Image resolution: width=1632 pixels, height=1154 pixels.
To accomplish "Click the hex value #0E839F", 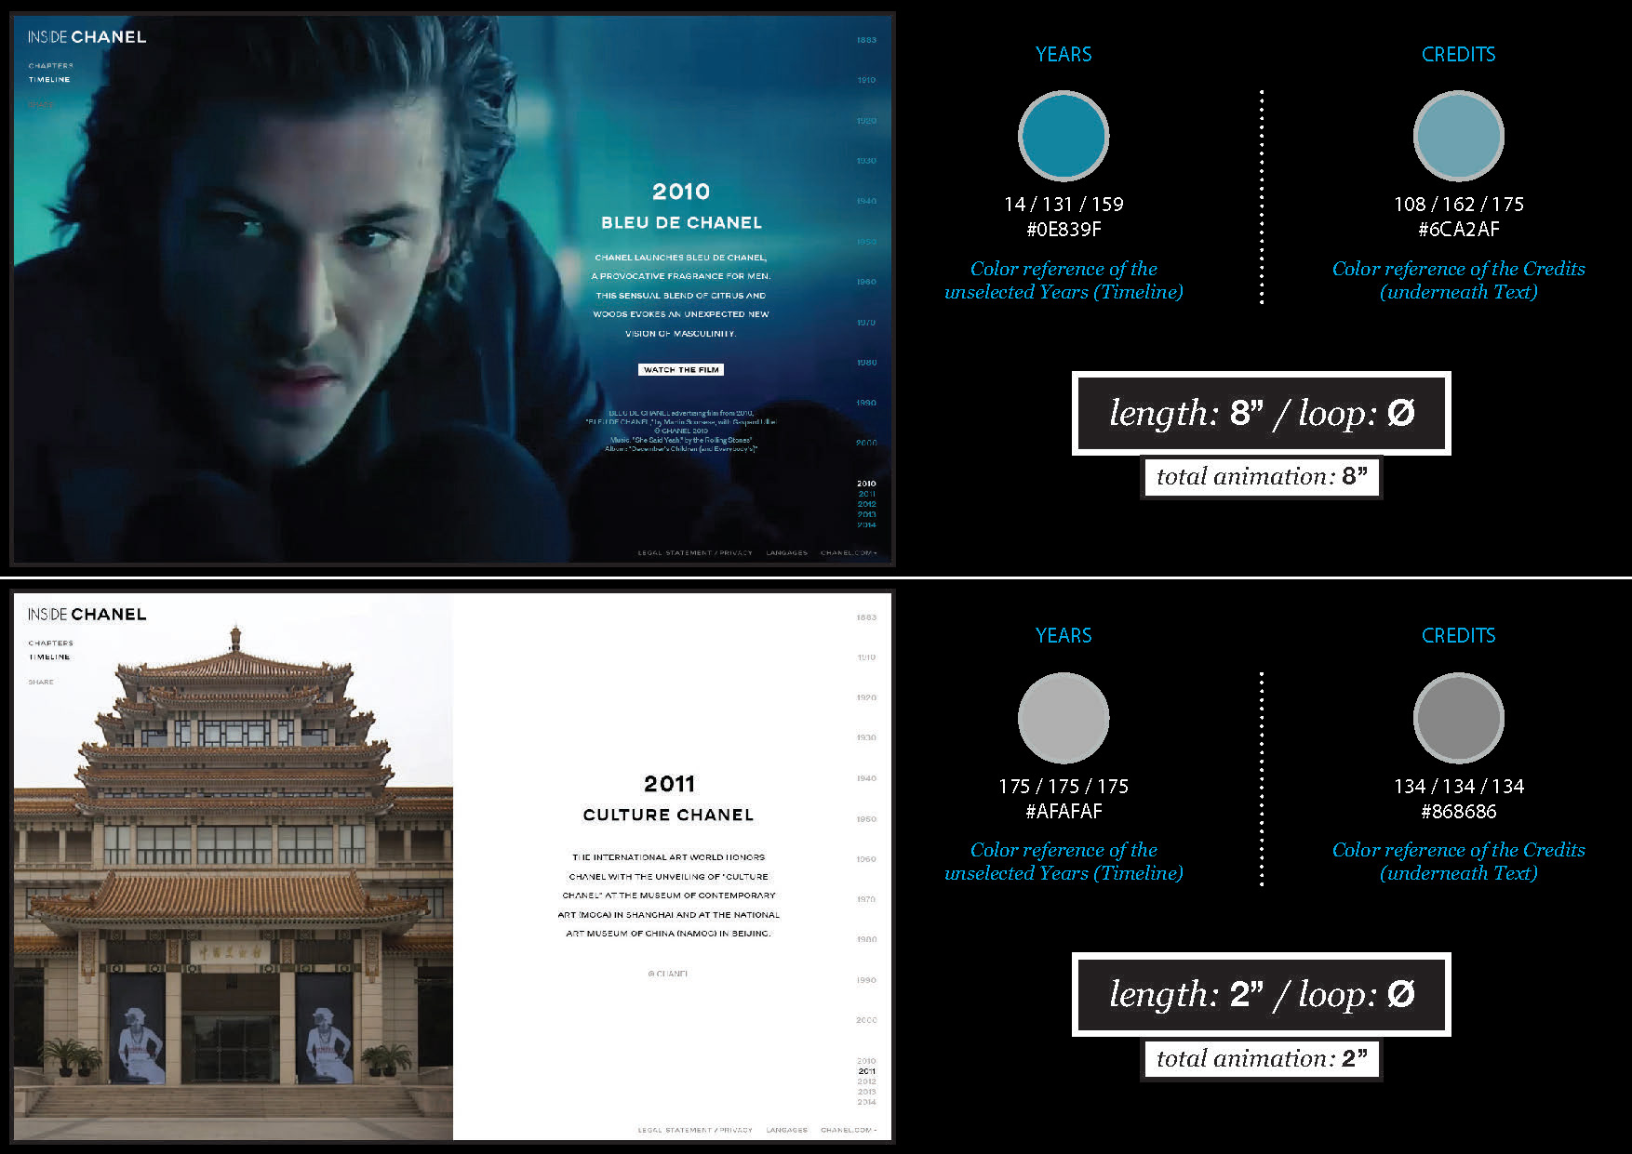I will (1063, 230).
